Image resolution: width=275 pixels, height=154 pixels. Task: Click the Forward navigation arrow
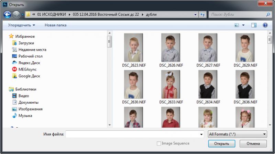[x=16, y=15]
